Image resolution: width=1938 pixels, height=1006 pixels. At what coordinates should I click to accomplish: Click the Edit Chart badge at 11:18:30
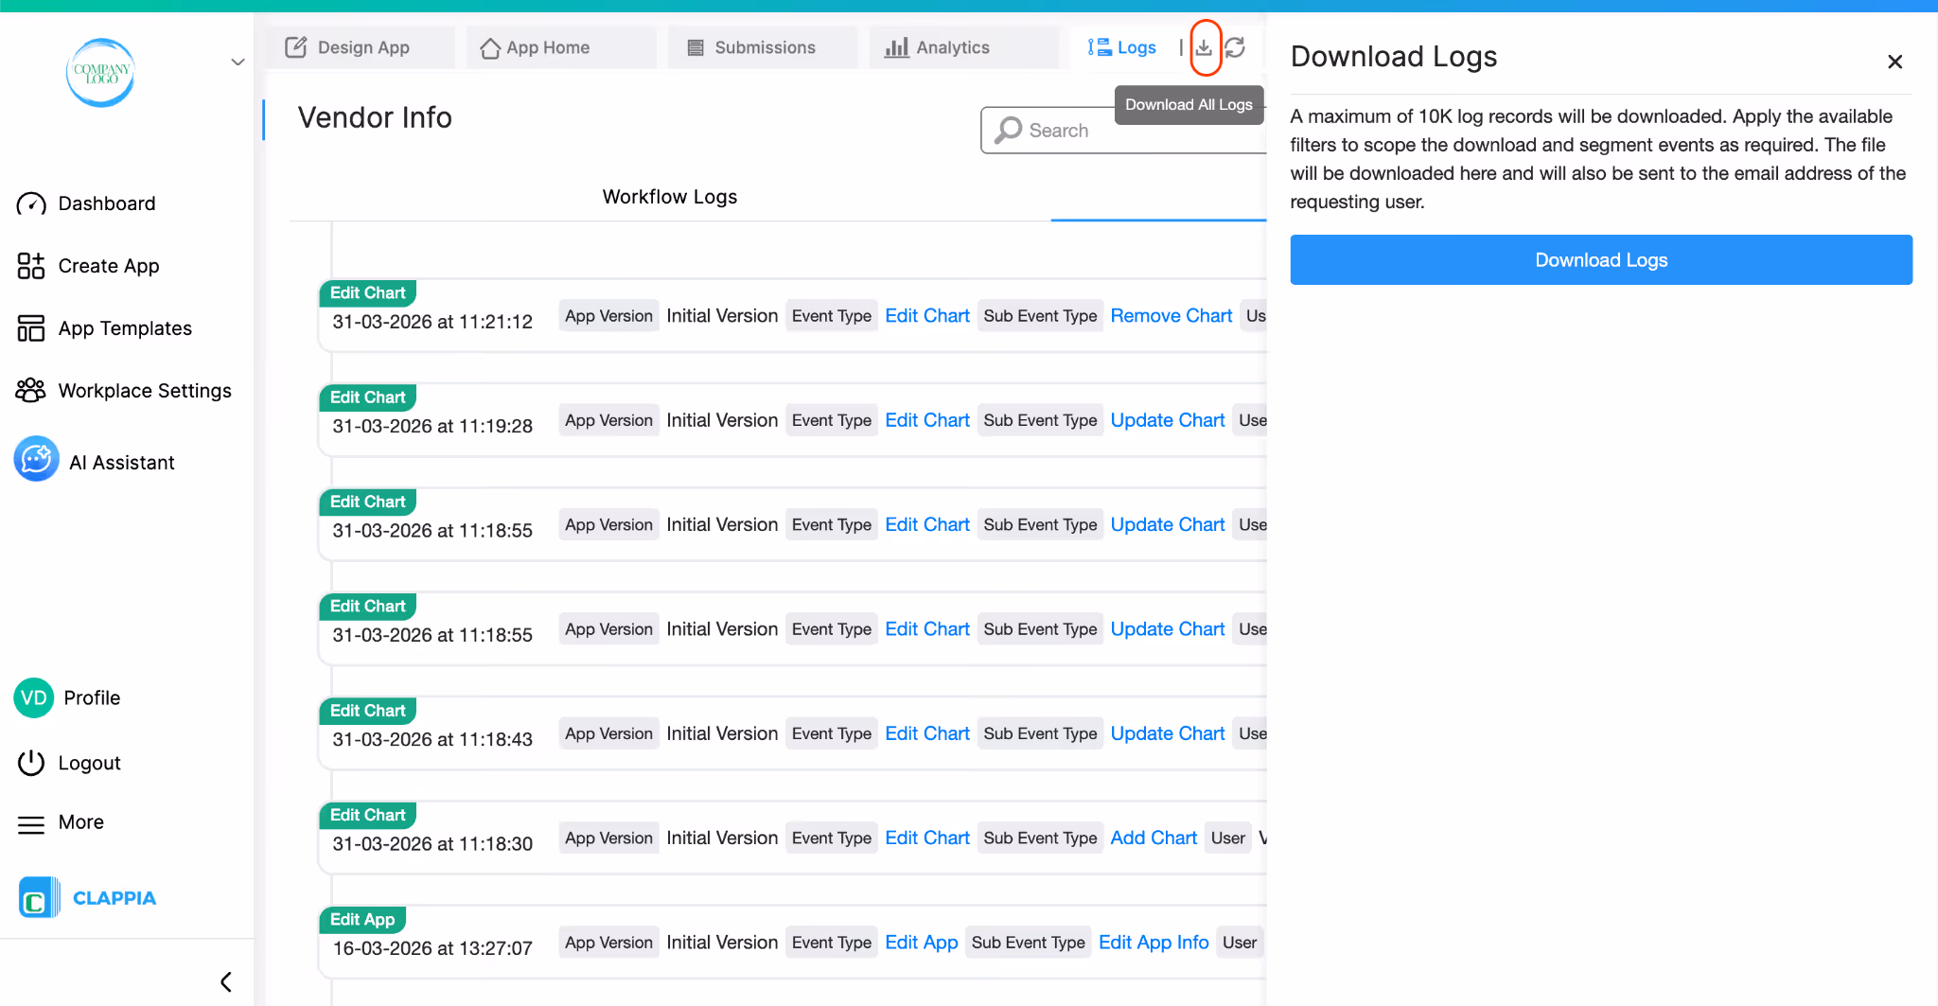[367, 815]
